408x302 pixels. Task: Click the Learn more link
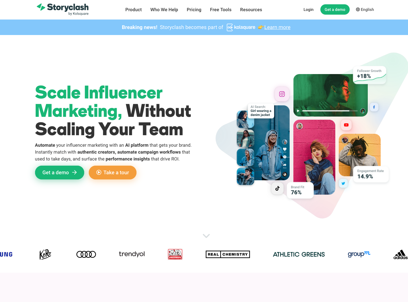tap(277, 27)
